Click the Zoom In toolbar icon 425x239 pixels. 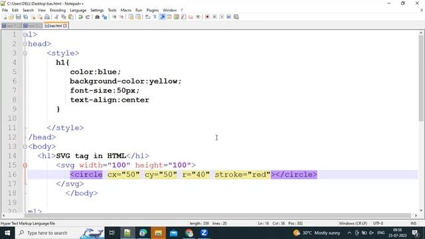(114, 17)
